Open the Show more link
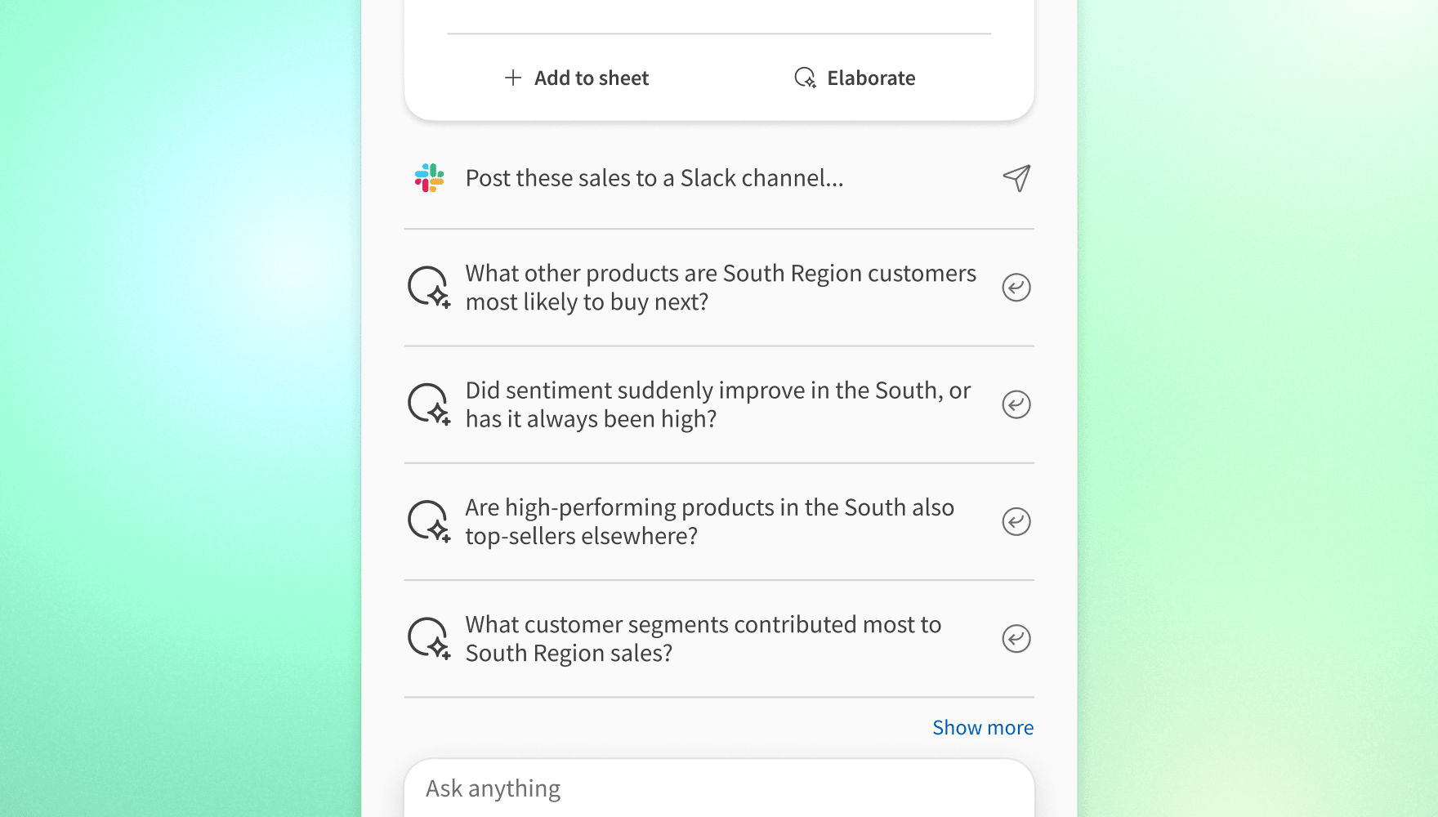The width and height of the screenshot is (1438, 817). pos(983,727)
